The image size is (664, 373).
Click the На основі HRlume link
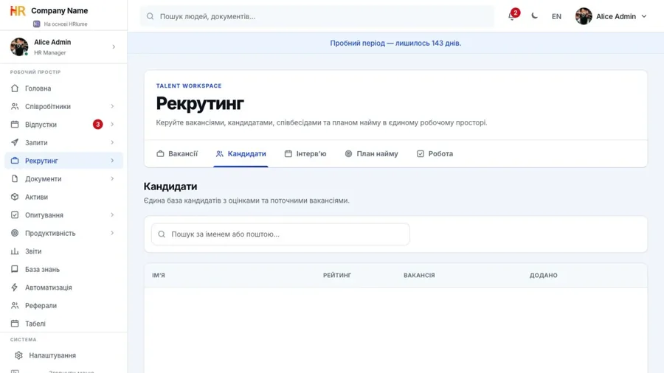pos(60,24)
